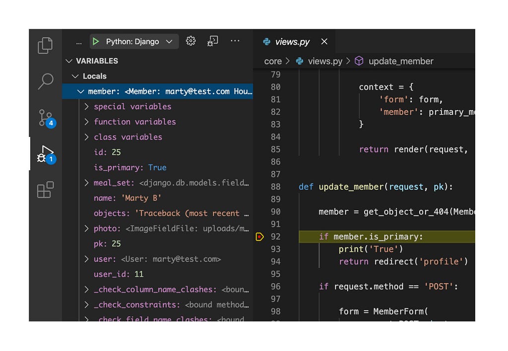Image resolution: width=508 pixels, height=351 pixels.
Task: Select the 'pk: 25' variable row
Action: (157, 244)
